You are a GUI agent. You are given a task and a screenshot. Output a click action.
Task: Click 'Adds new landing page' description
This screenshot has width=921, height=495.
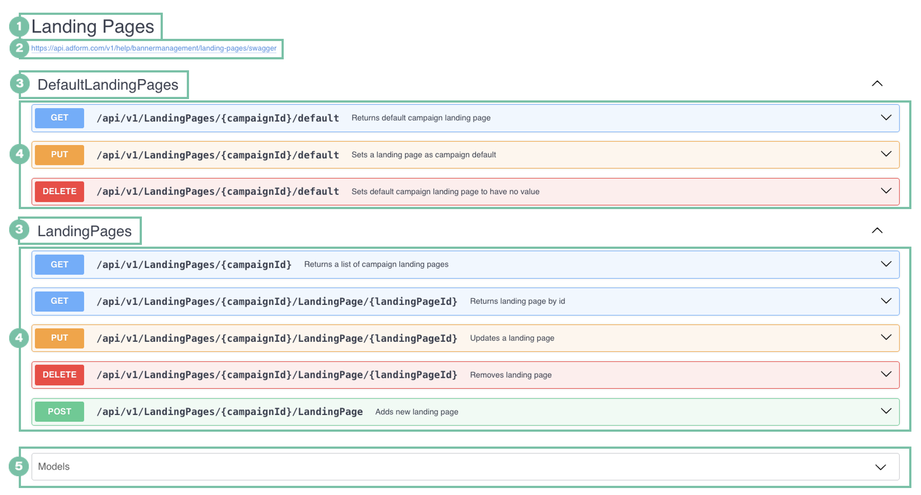pos(416,412)
